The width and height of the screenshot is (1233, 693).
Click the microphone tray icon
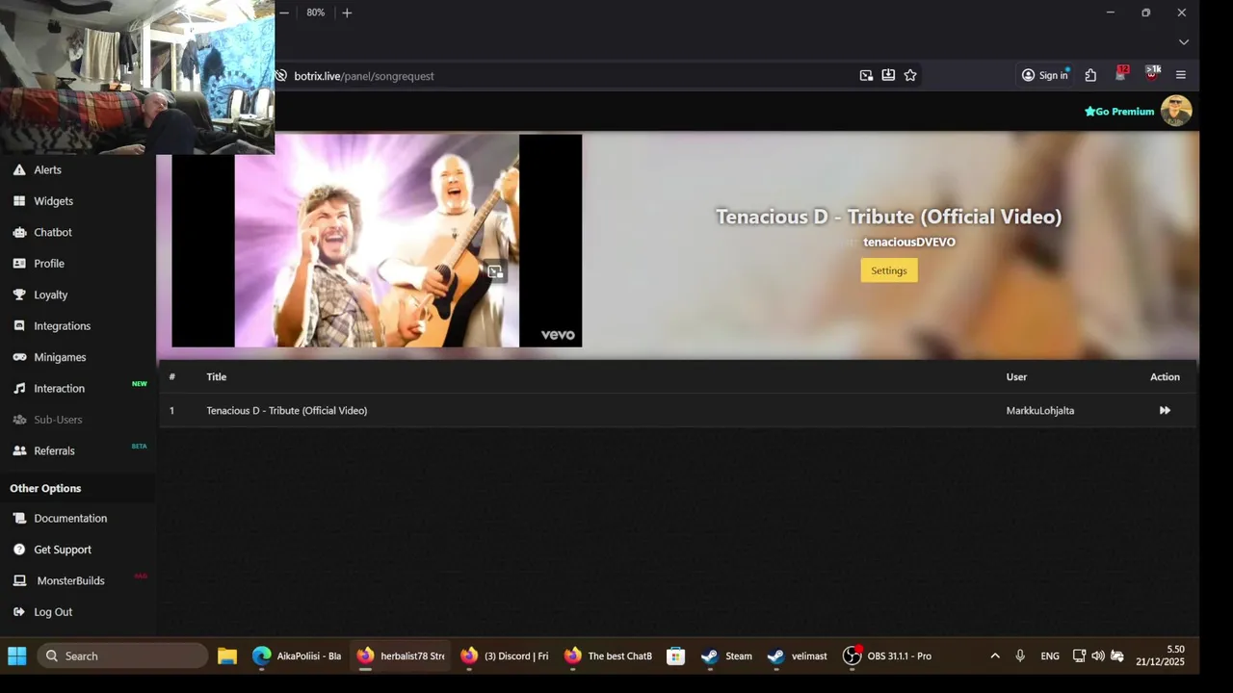click(x=1020, y=656)
